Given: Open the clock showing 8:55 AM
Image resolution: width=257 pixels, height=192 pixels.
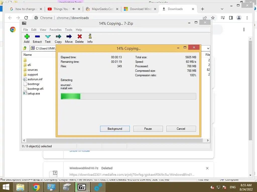Looking at the screenshot, I should pos(246,187).
